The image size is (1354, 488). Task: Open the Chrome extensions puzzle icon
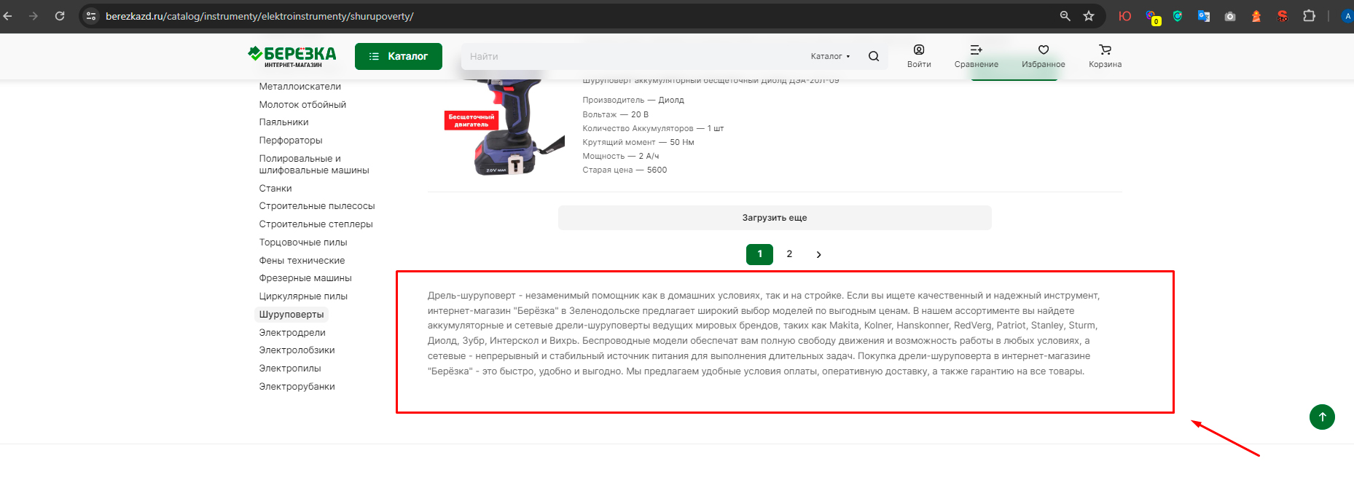click(x=1309, y=16)
